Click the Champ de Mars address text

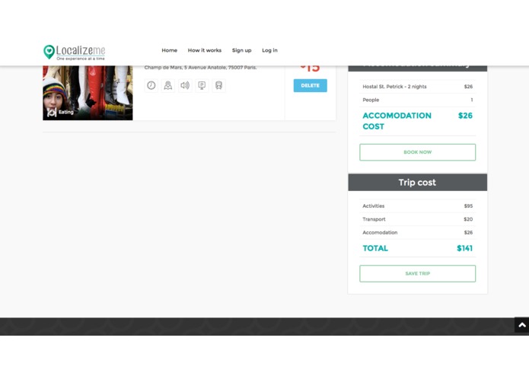click(200, 68)
